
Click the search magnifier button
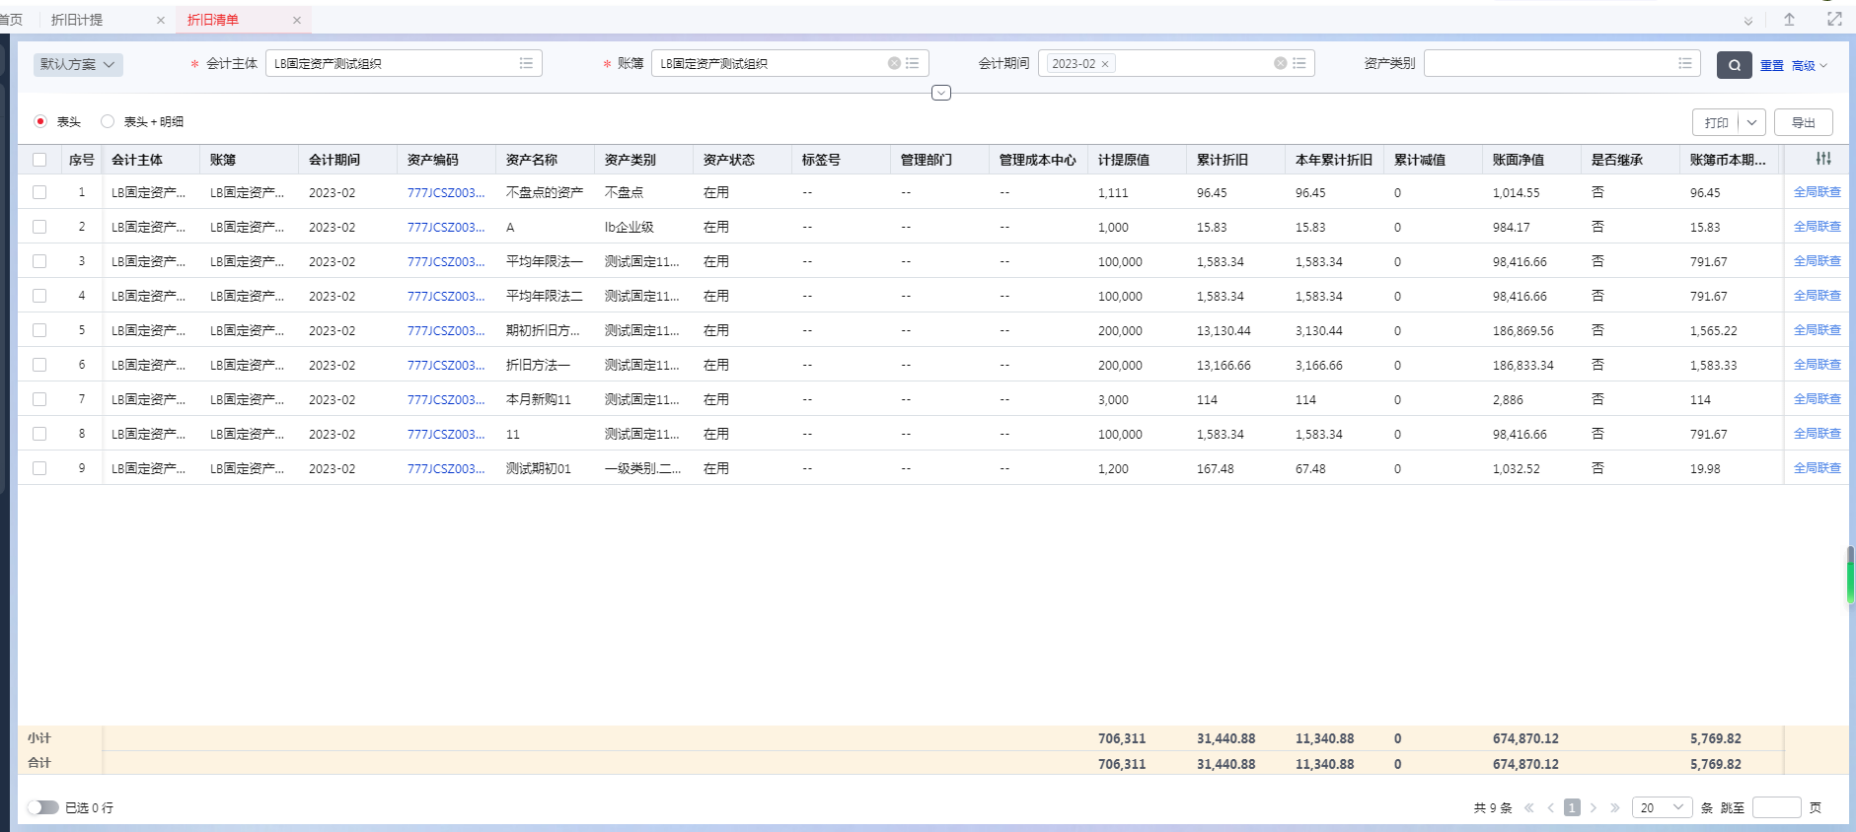pyautogui.click(x=1734, y=65)
